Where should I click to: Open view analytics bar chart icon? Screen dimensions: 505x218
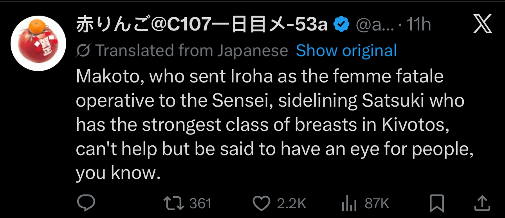pos(350,203)
